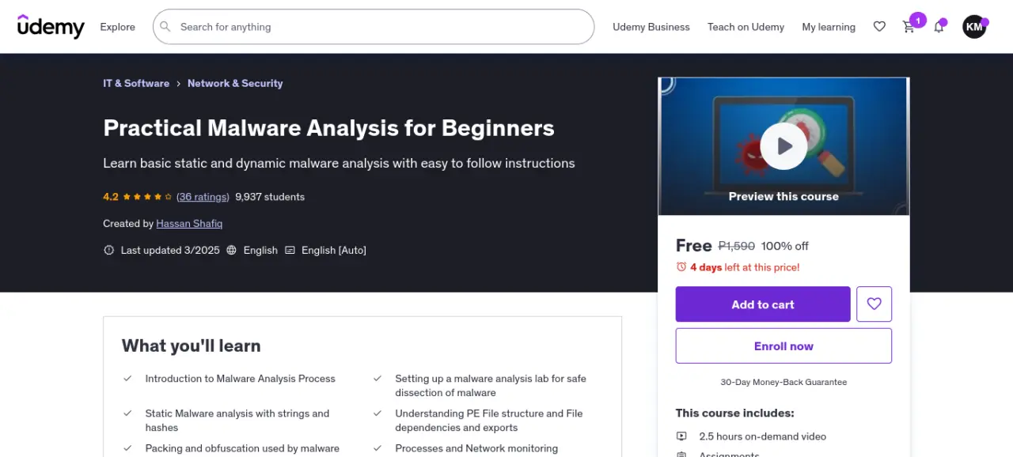Go to IT & Software breadcrumb
The width and height of the screenshot is (1013, 457).
pos(136,83)
